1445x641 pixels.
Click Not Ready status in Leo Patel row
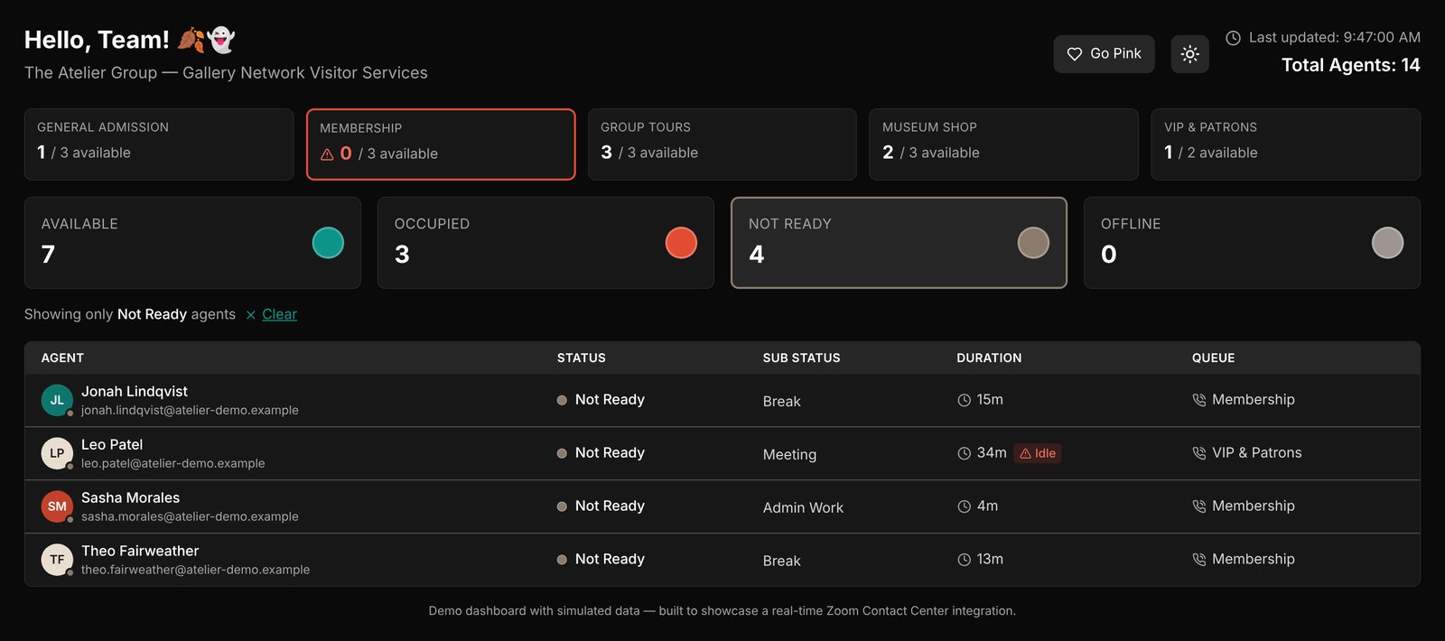pyautogui.click(x=601, y=453)
